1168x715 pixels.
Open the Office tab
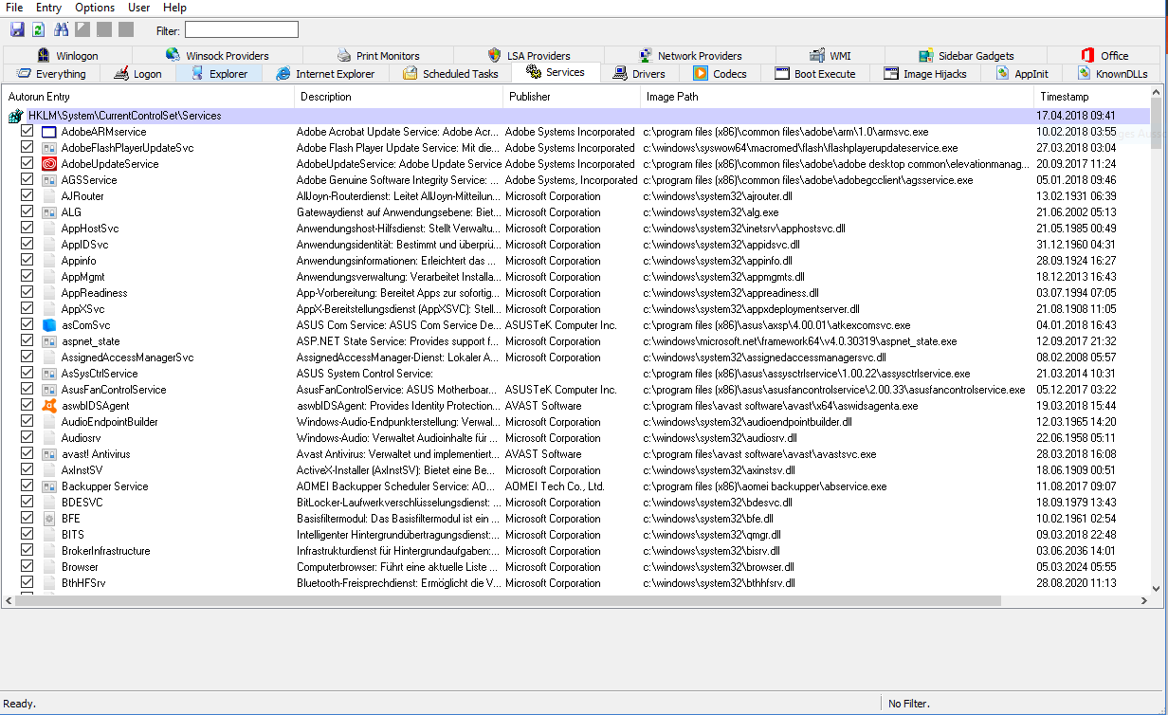tap(1104, 56)
